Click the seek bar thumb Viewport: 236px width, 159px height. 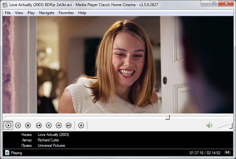pos(167,117)
